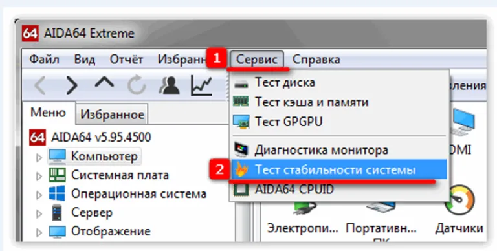Select Тест GPGPU menu entry

coord(339,122)
